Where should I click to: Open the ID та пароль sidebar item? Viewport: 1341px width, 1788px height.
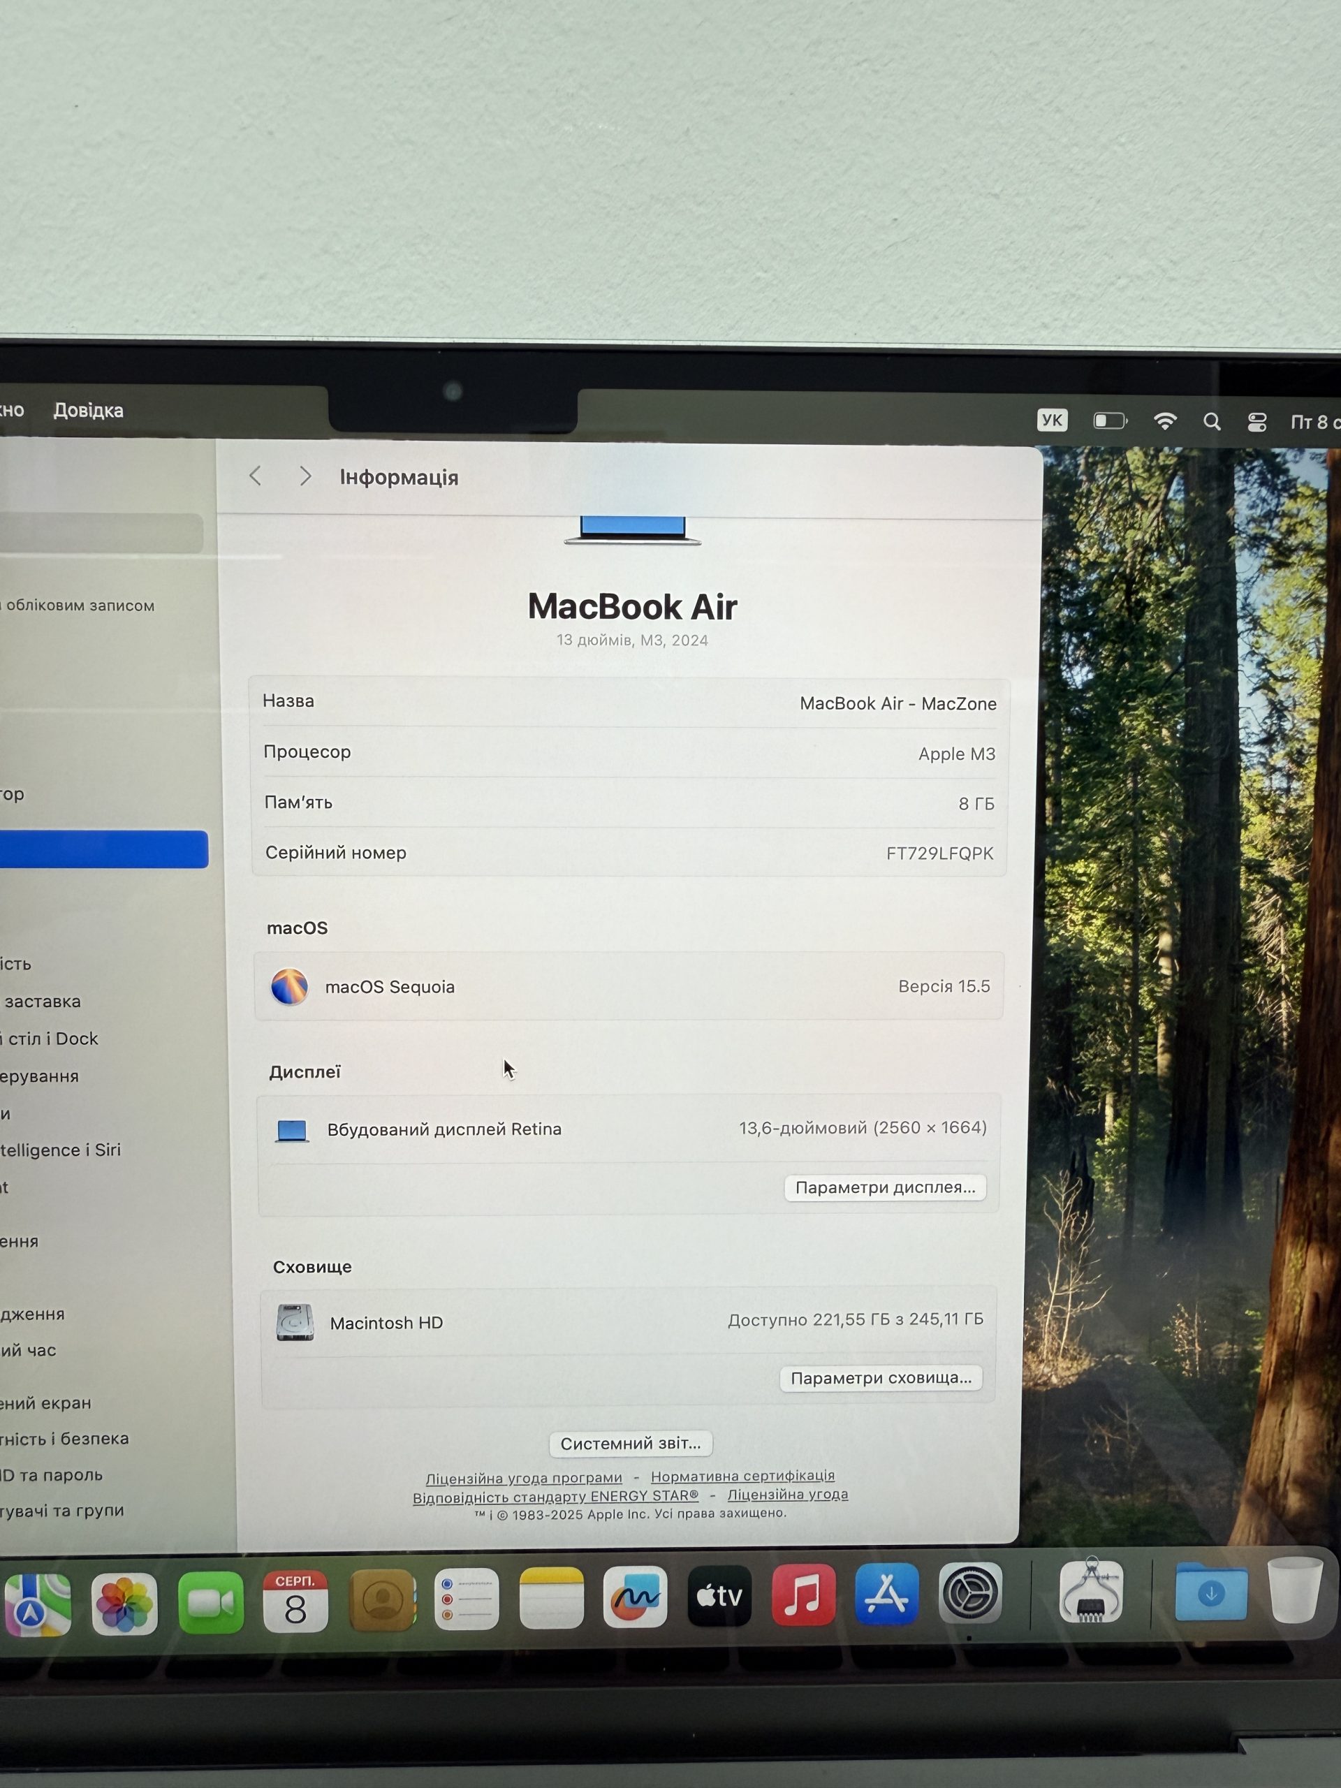[52, 1475]
